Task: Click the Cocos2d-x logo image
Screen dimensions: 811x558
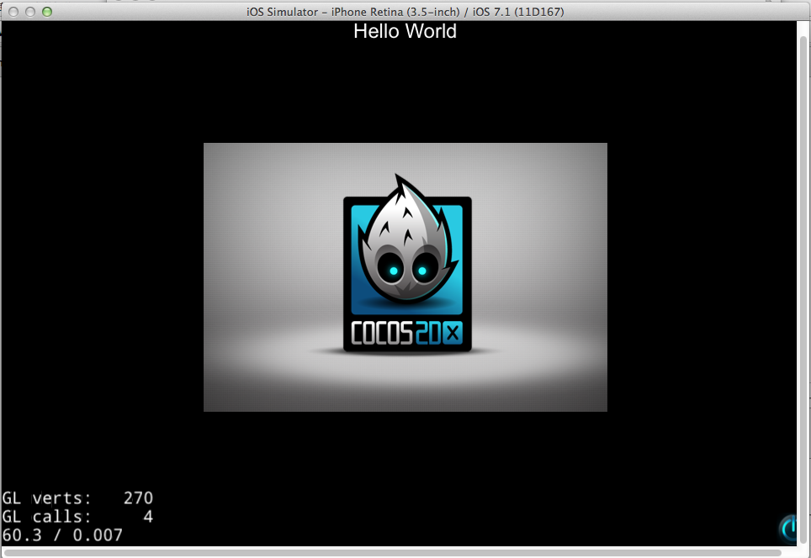Action: [x=405, y=277]
